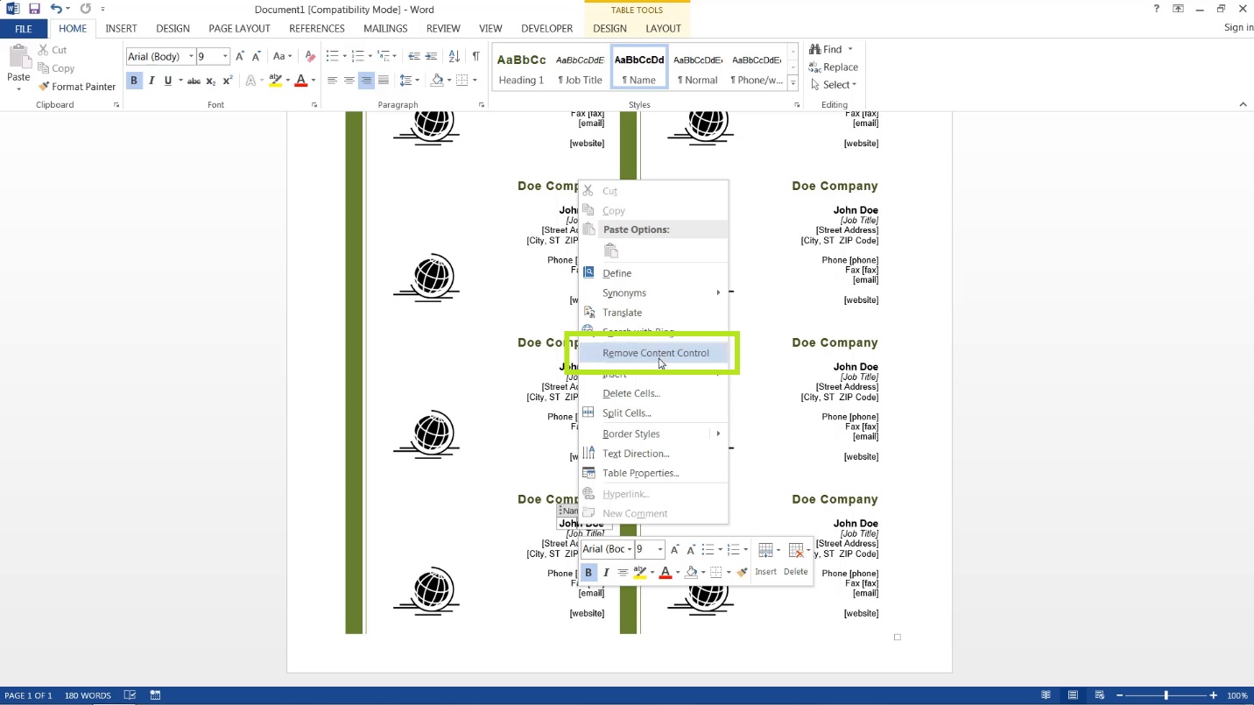Switch to the INSERT ribbon tab
The width and height of the screenshot is (1254, 705).
pos(121,29)
